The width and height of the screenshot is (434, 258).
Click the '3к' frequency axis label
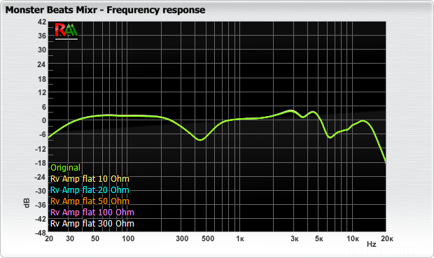coord(295,238)
